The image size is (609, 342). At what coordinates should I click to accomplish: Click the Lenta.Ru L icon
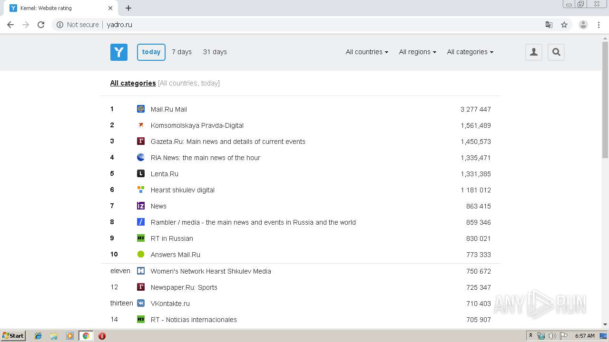141,173
